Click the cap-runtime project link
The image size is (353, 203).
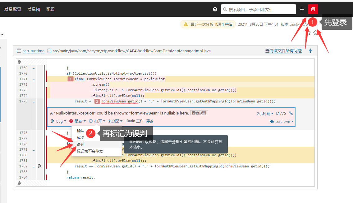[x=33, y=51]
